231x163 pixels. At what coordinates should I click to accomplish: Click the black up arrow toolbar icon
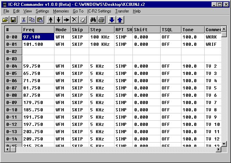[51, 20]
